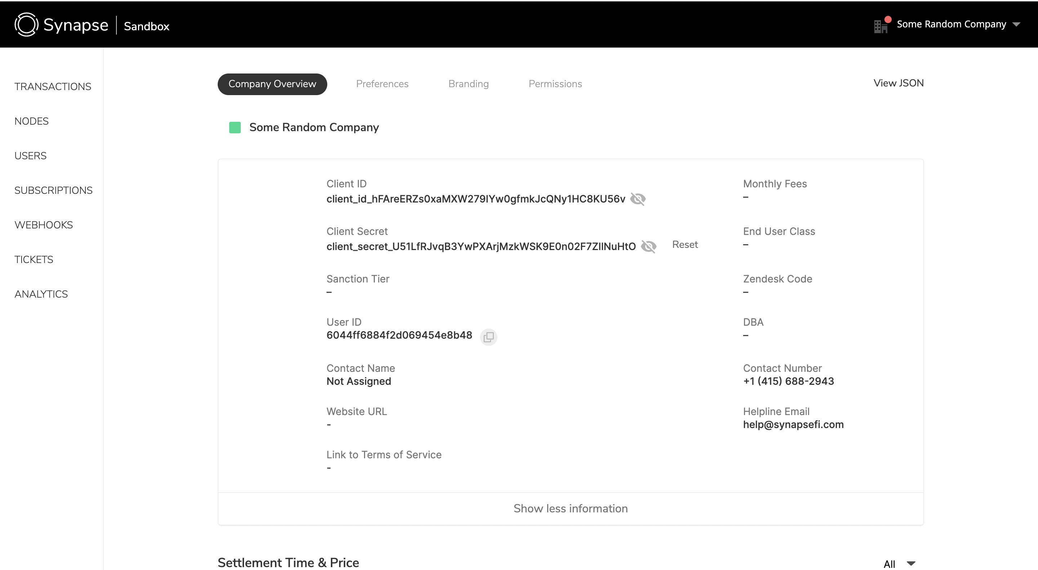
Task: Click the End User Class label
Action: pos(779,231)
